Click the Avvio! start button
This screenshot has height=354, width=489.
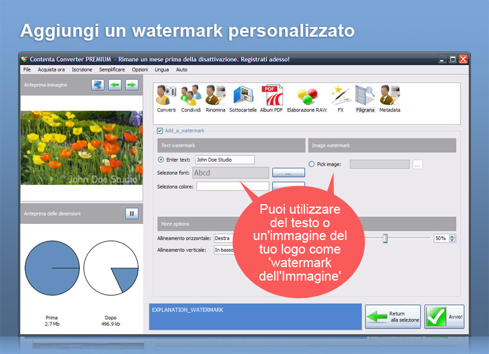(x=445, y=317)
